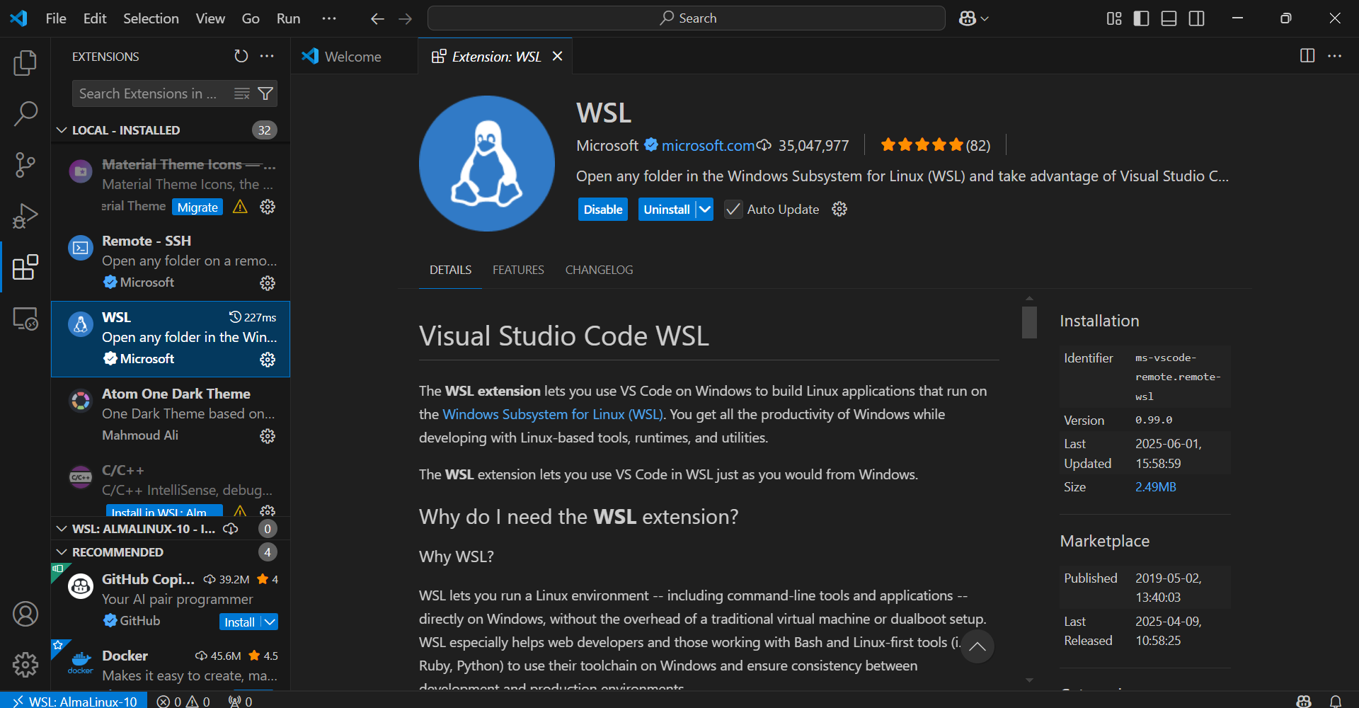Filter extensions with the funnel icon
The width and height of the screenshot is (1359, 708).
(265, 93)
